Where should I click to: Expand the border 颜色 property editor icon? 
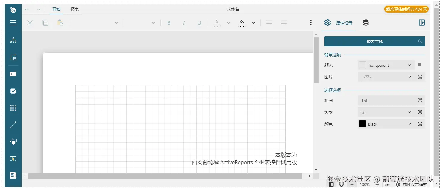pos(420,124)
